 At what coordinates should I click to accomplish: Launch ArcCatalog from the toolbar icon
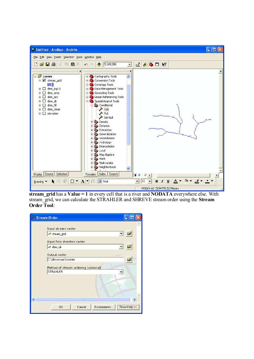click(x=145, y=64)
